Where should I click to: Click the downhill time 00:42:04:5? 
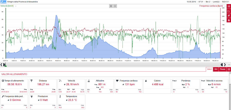[x=23, y=92]
